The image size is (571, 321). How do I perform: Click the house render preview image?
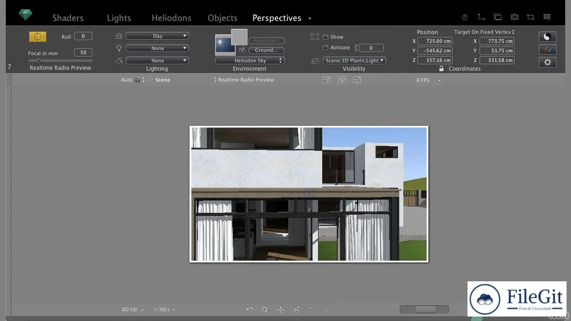[309, 194]
